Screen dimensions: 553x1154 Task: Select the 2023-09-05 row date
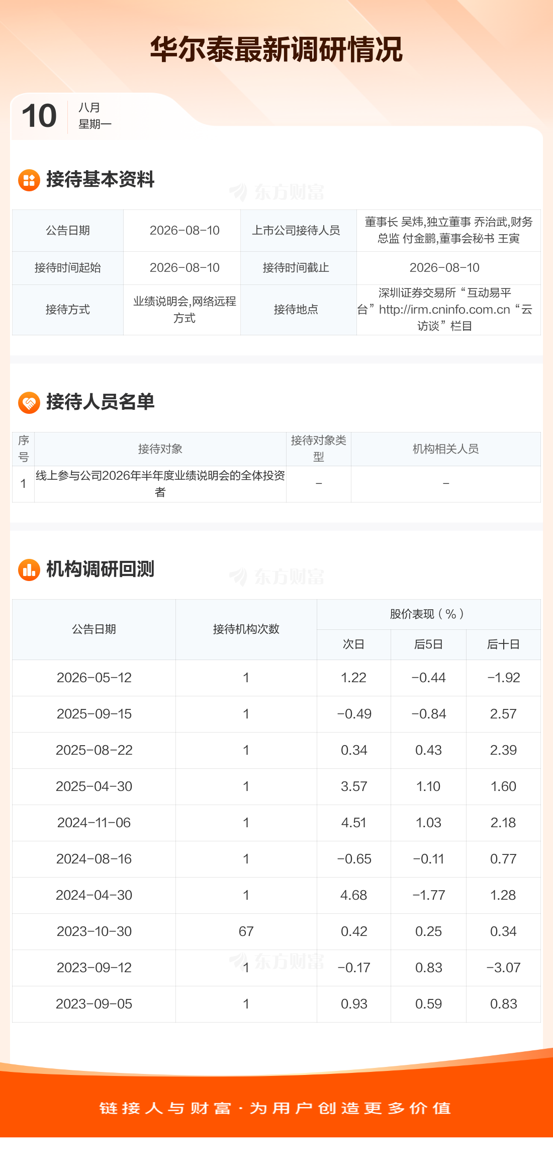coord(94,1004)
